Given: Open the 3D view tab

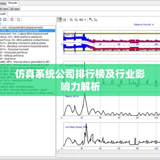Looking at the screenshot, I should [4, 9].
